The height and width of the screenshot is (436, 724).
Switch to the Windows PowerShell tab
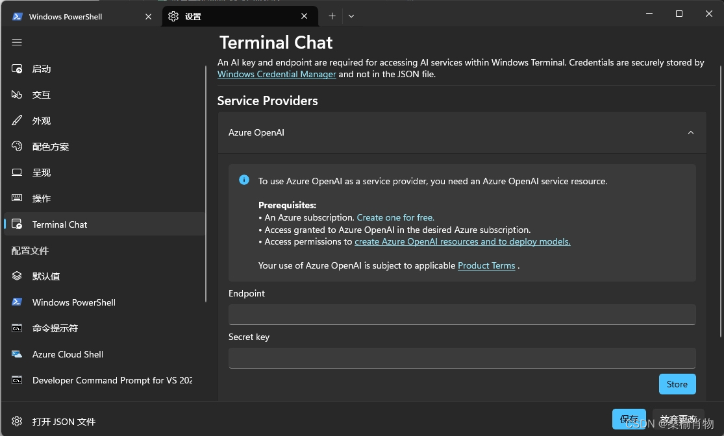point(66,17)
